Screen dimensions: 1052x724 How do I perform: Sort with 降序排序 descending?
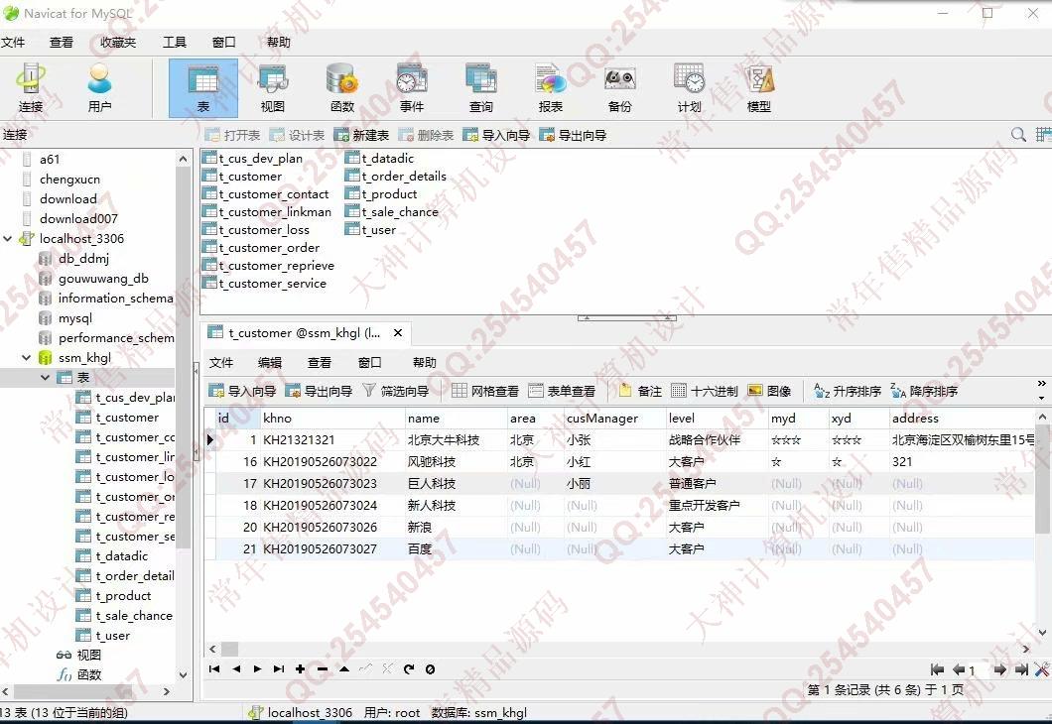(924, 391)
